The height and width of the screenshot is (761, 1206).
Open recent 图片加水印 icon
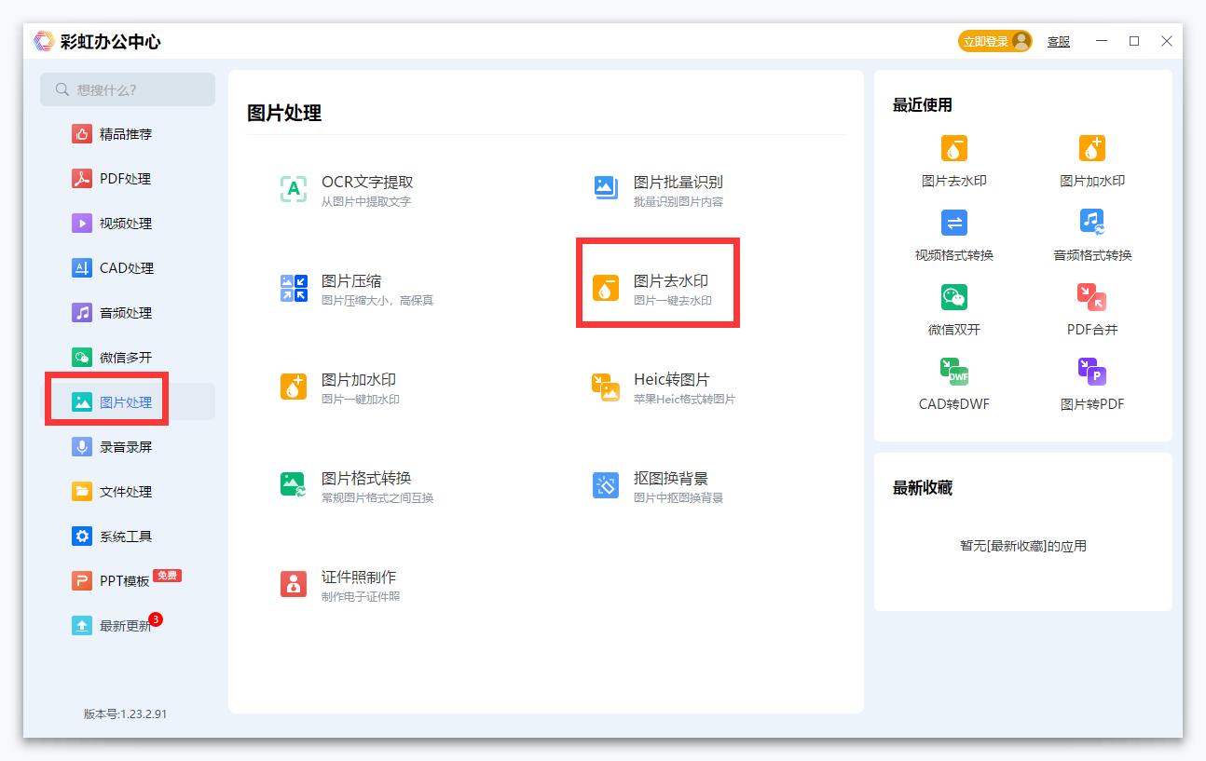(1092, 148)
